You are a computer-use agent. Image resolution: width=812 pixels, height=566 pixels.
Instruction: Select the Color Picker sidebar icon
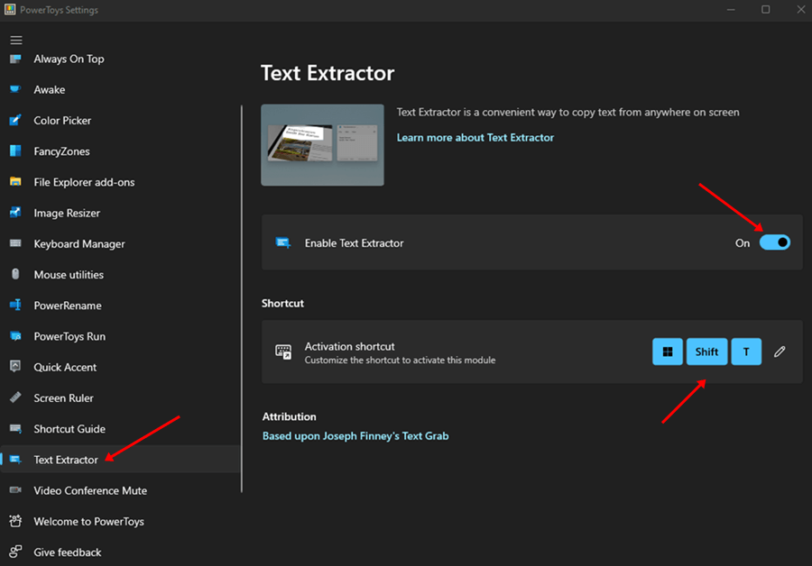[15, 121]
